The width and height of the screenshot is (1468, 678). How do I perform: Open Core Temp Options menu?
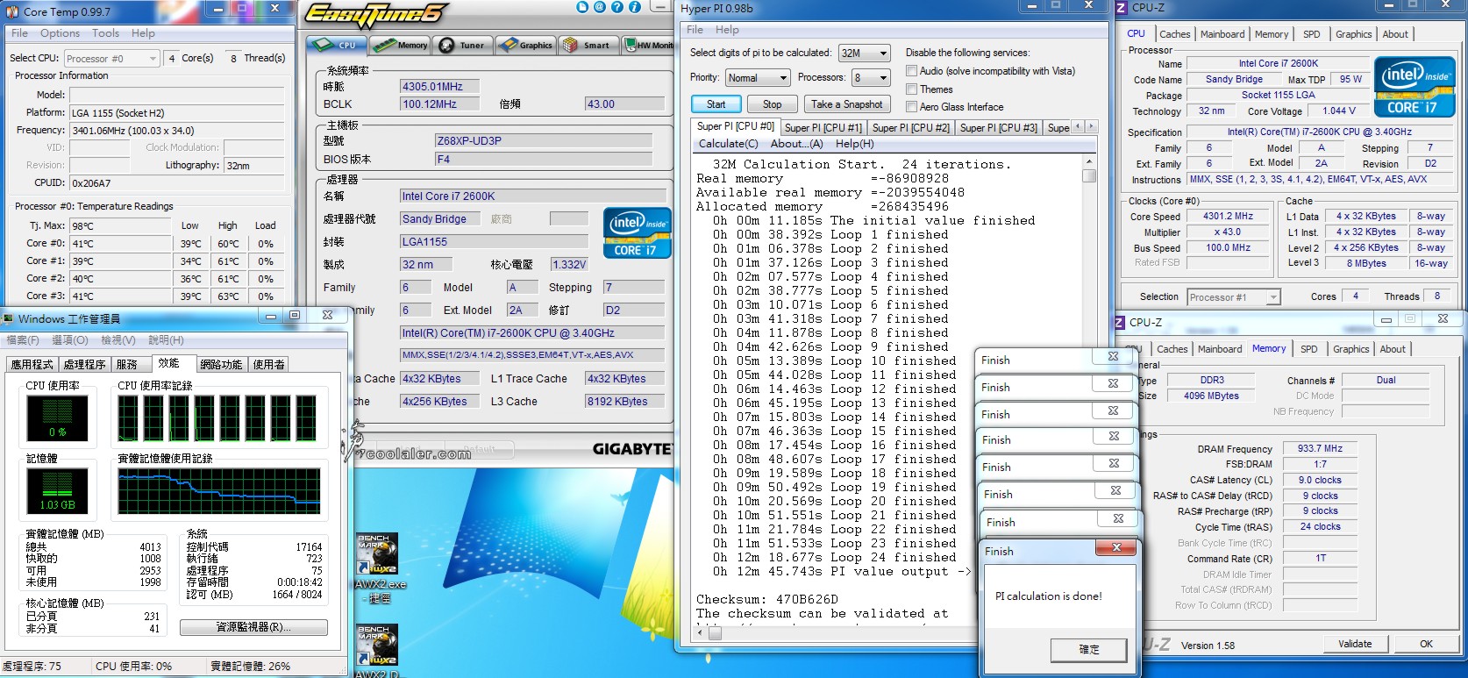[x=60, y=33]
